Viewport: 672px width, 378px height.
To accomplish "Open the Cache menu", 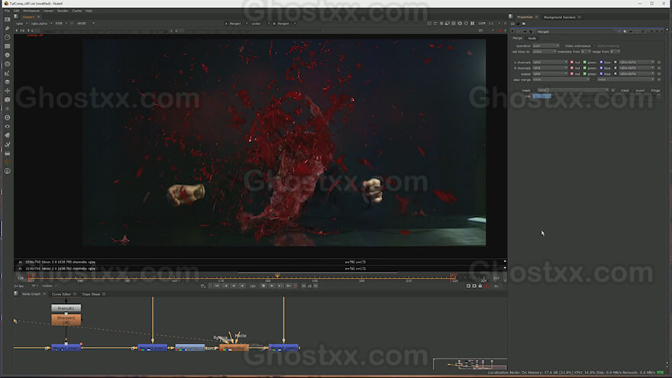I will 76,11.
